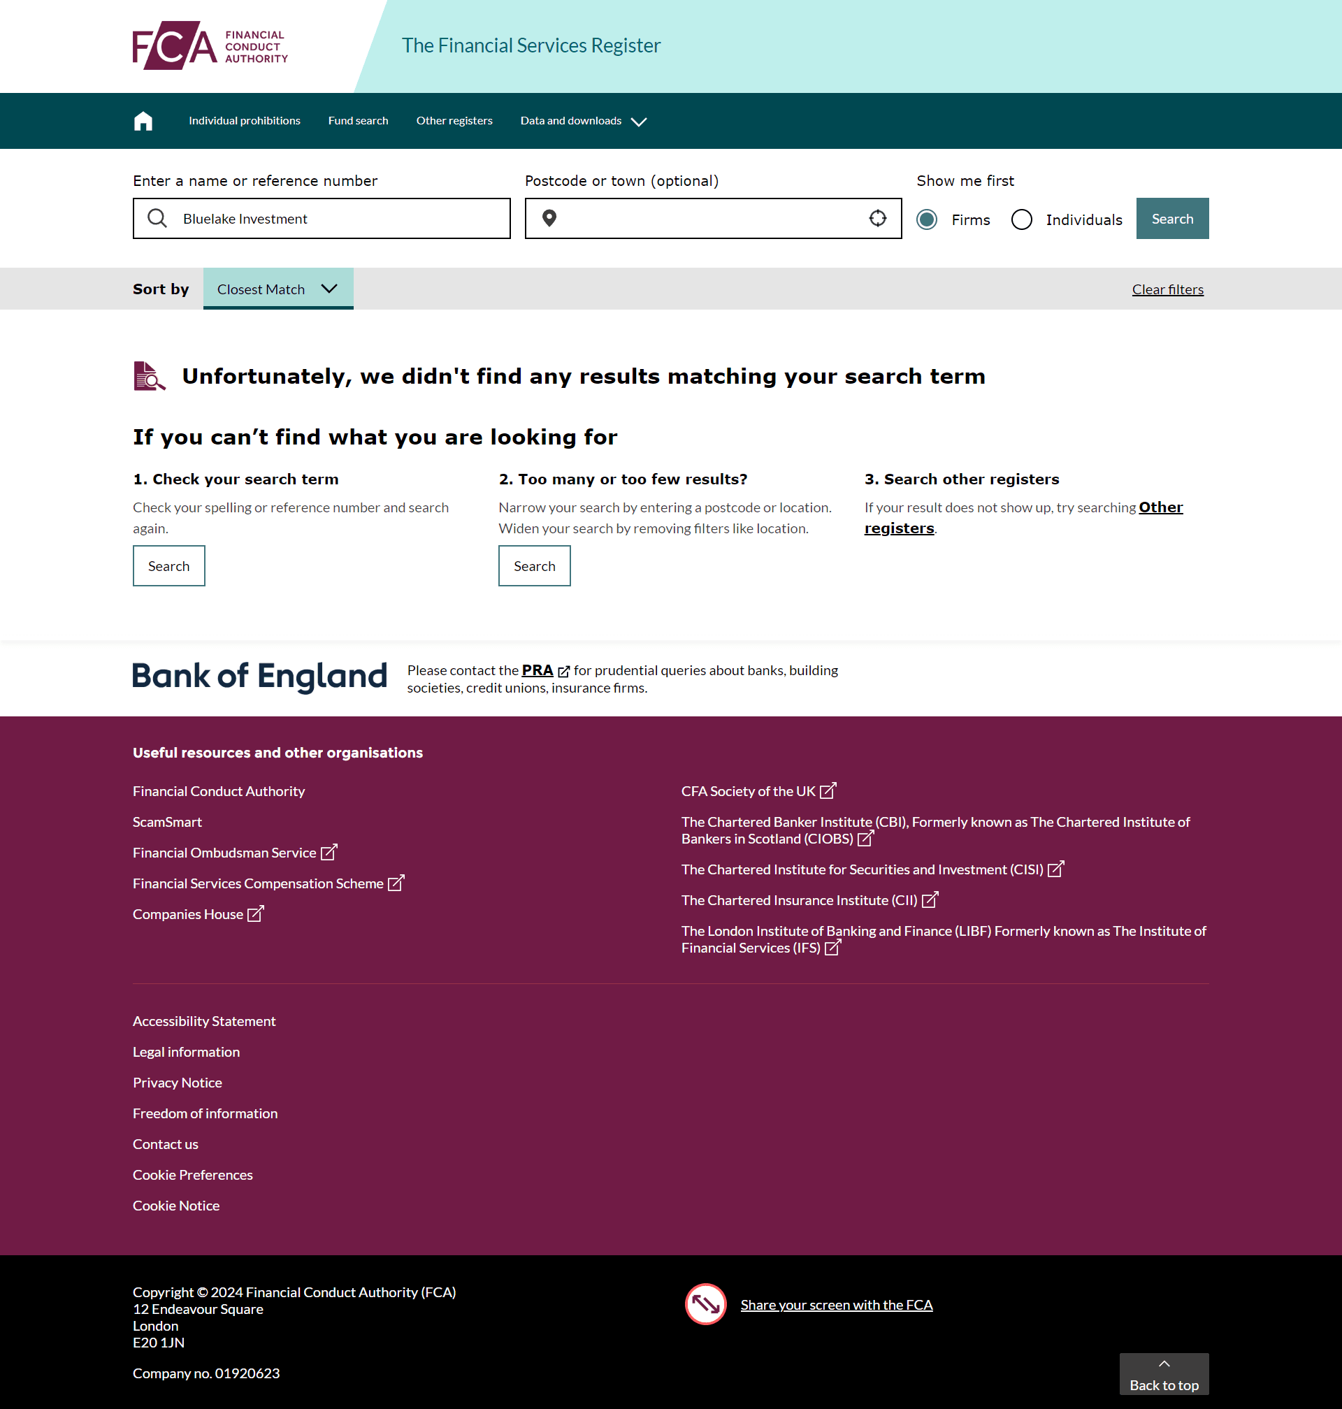The width and height of the screenshot is (1342, 1409).
Task: Click the GPS location target icon
Action: (x=876, y=217)
